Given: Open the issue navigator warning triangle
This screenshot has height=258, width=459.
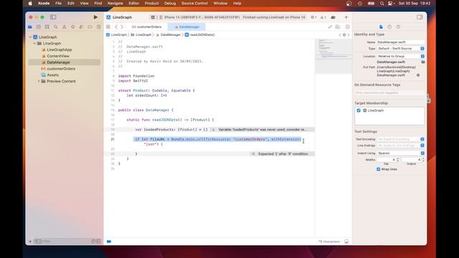Looking at the screenshot, I should (x=64, y=27).
